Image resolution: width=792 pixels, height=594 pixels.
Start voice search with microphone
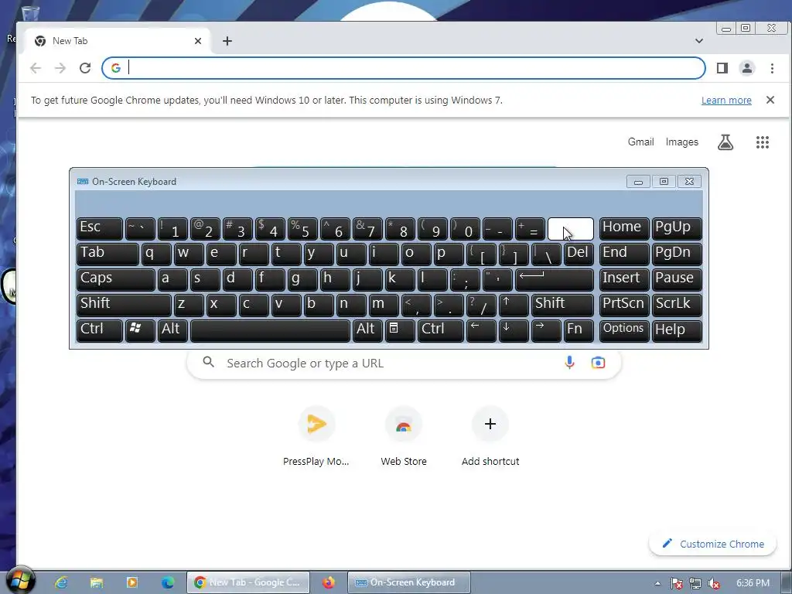tap(569, 363)
